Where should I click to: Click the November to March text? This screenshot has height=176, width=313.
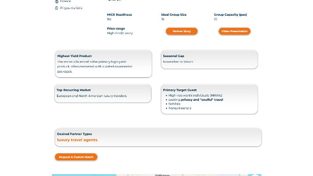pos(178,62)
